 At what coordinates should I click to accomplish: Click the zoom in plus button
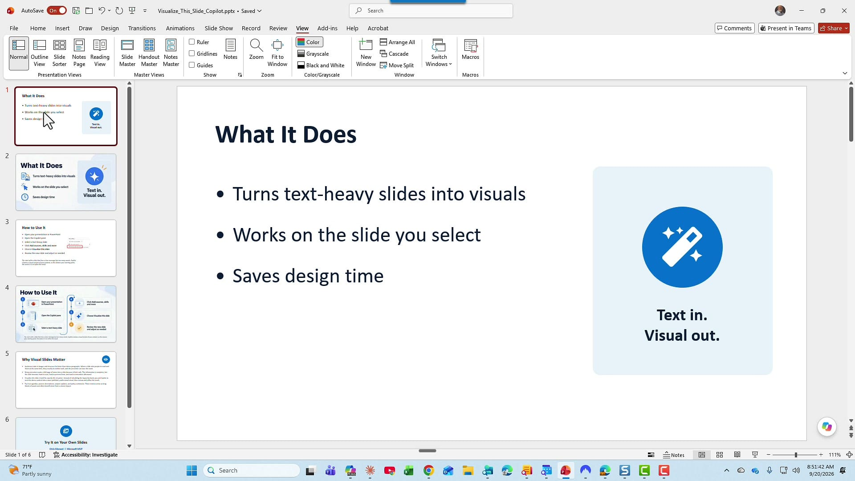(821, 455)
